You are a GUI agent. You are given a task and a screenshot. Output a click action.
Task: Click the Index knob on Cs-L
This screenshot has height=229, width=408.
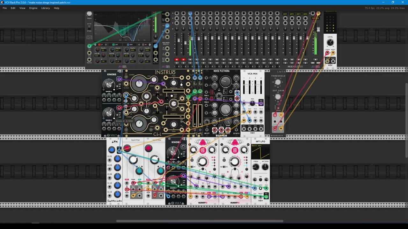click(146, 96)
